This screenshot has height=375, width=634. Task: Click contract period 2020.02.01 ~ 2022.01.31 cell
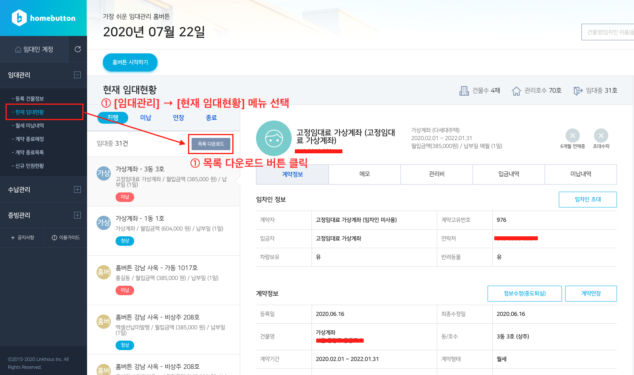[x=347, y=359]
